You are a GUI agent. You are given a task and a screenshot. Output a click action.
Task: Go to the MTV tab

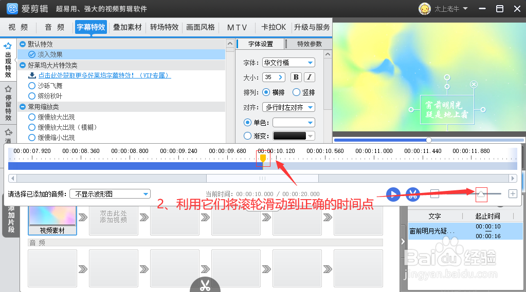[237, 28]
